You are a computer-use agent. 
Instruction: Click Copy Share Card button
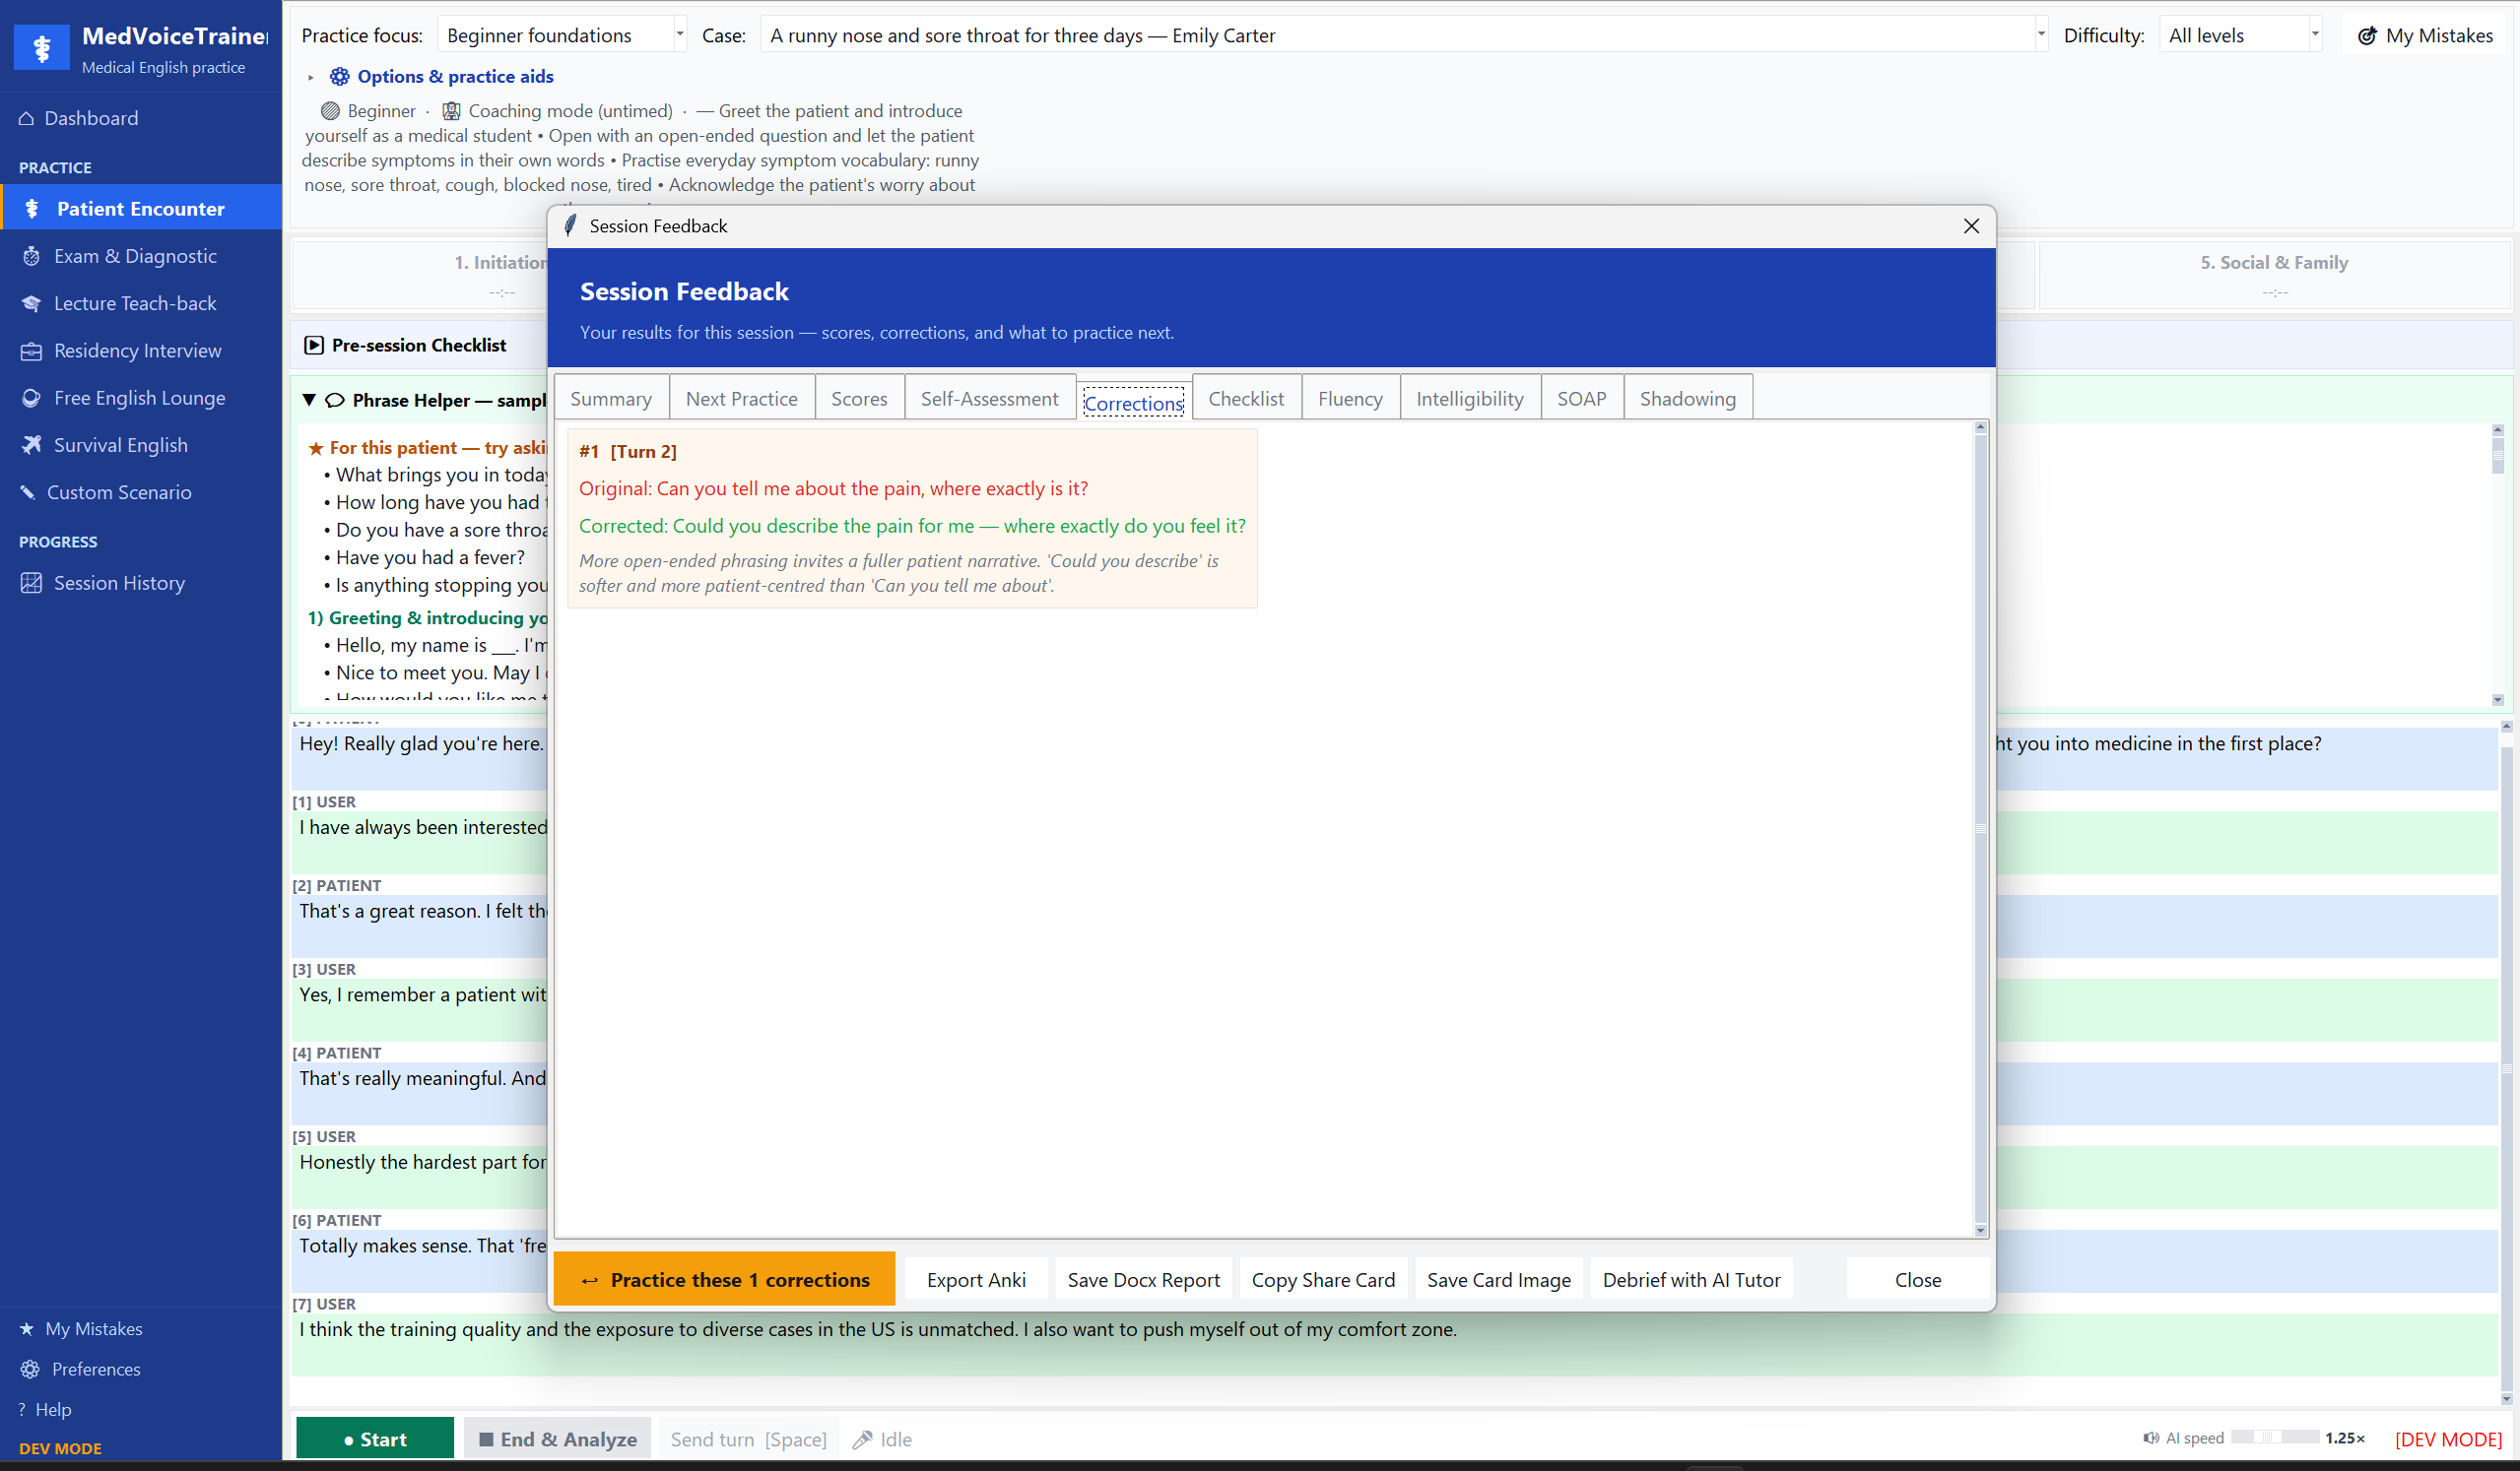coord(1323,1279)
